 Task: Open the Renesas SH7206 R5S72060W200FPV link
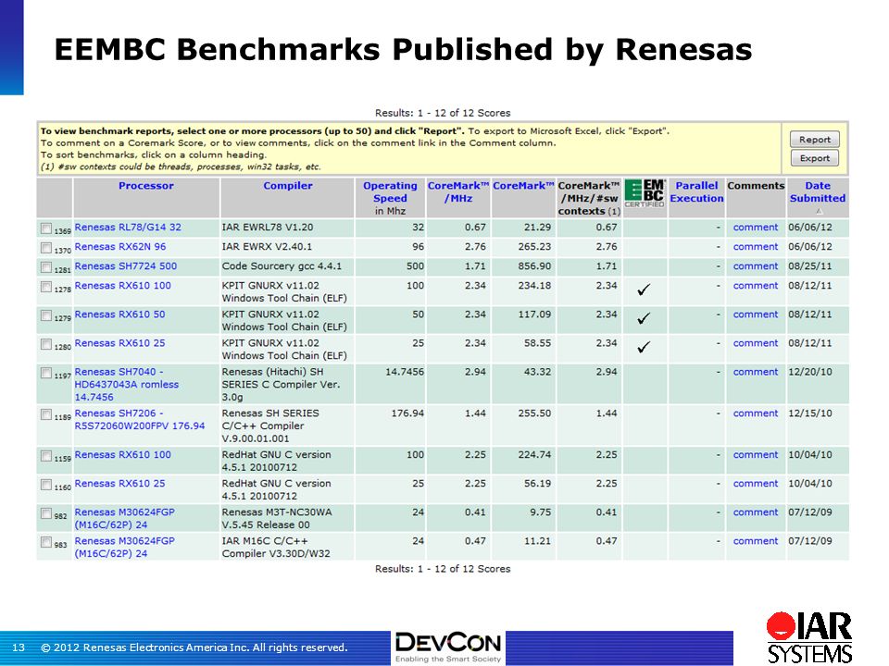[x=140, y=420]
